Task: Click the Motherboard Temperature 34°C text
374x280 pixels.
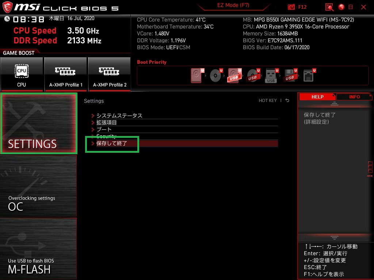Action: (x=175, y=27)
